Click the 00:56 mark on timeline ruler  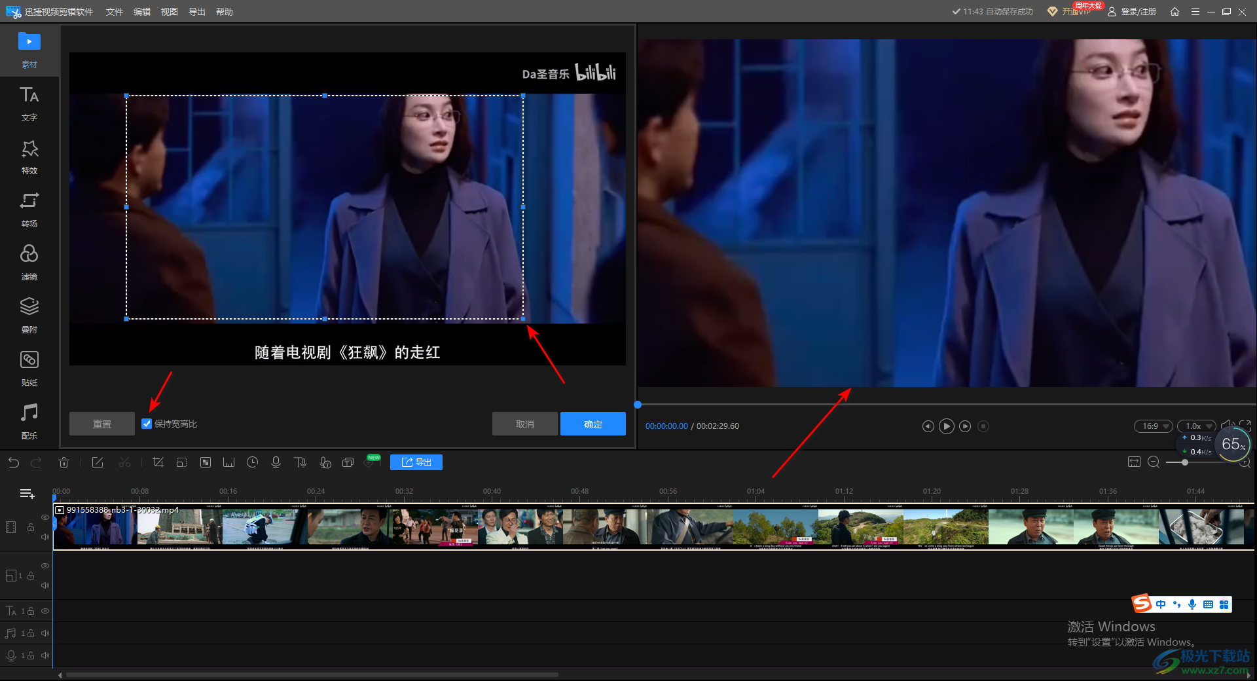(x=668, y=491)
